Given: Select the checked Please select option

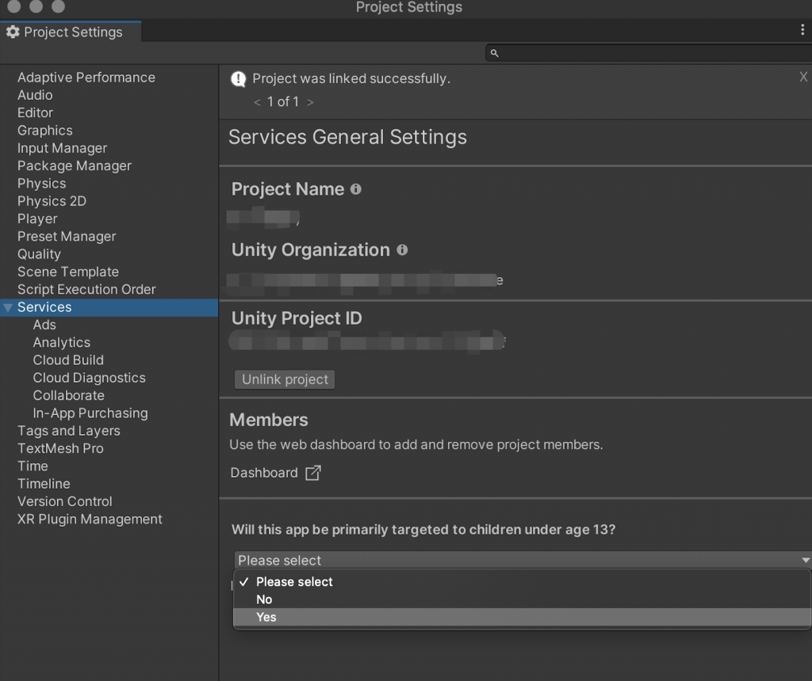Looking at the screenshot, I should pyautogui.click(x=293, y=581).
